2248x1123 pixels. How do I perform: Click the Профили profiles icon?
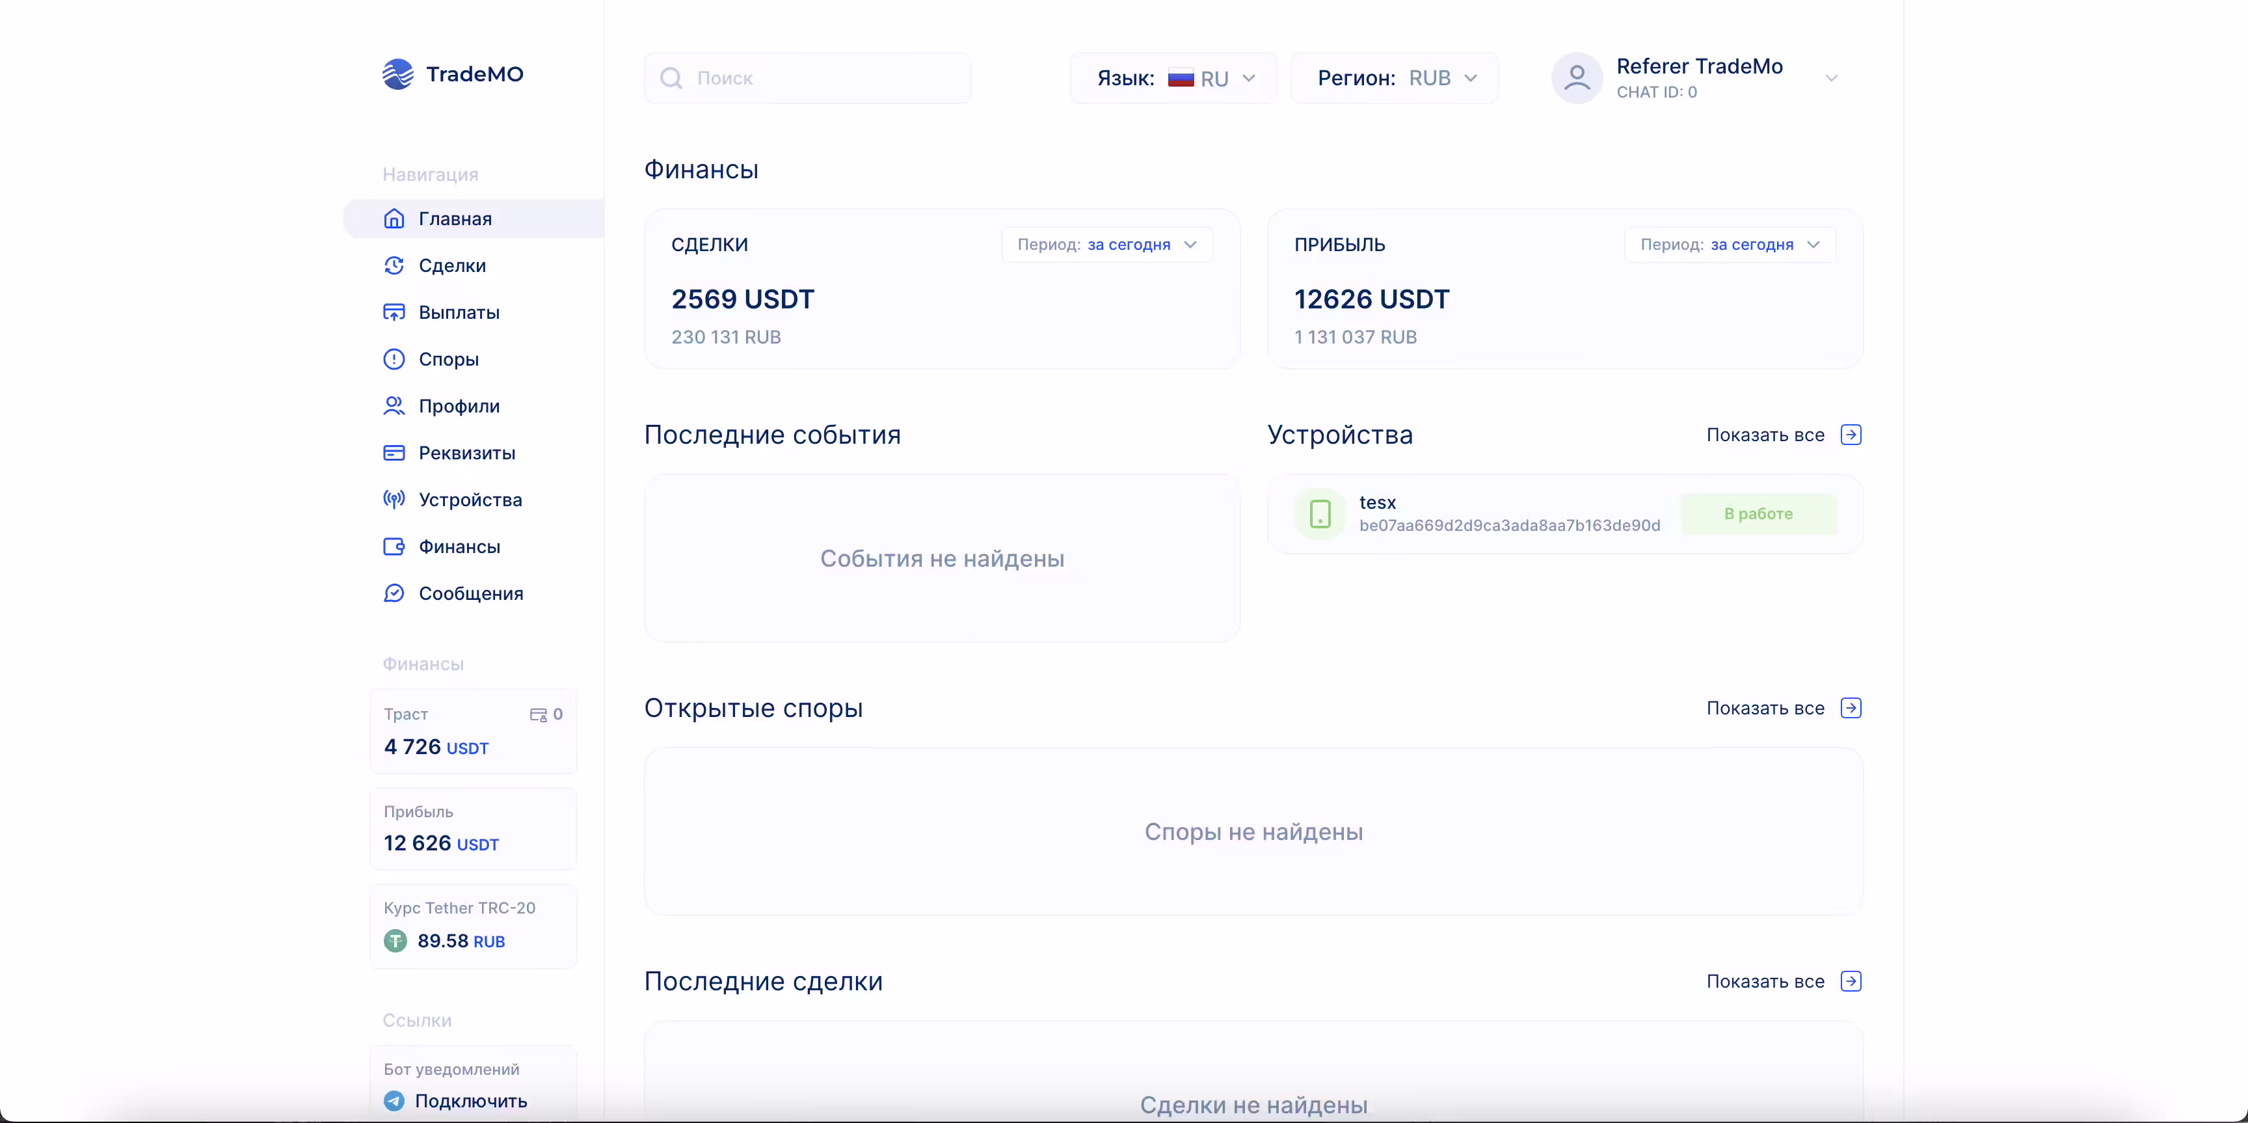394,406
